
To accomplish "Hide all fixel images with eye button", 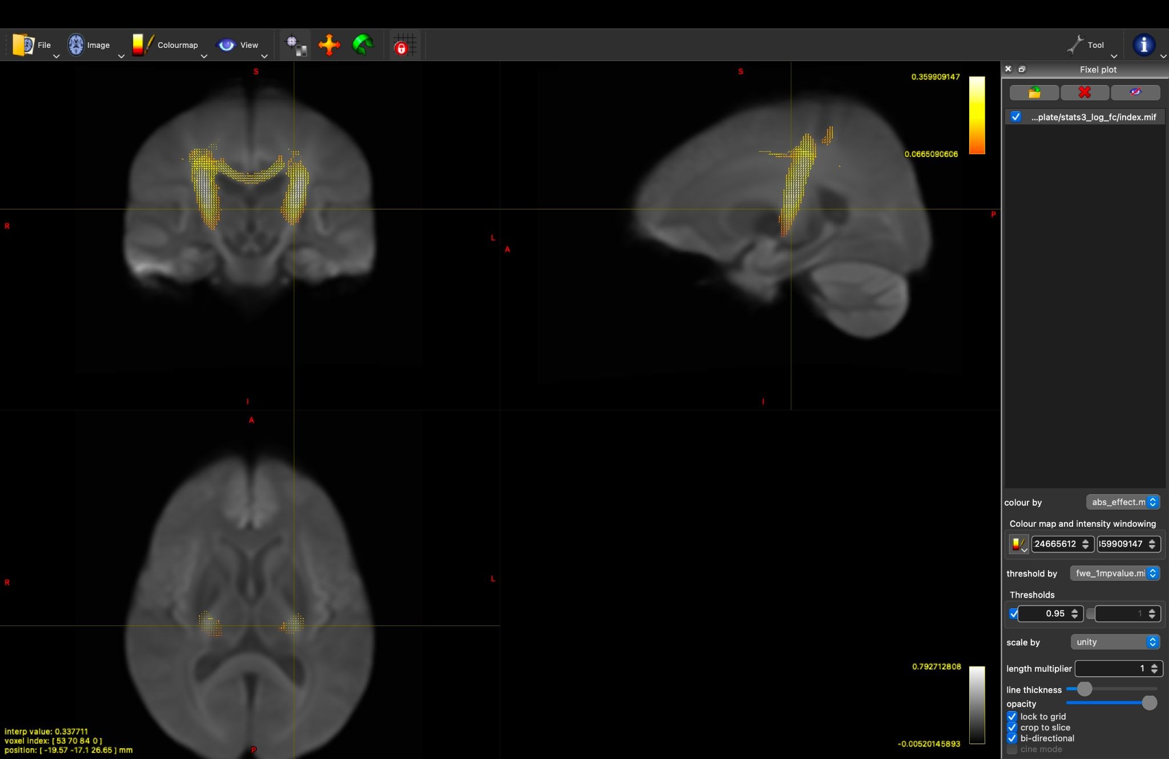I will pos(1135,92).
